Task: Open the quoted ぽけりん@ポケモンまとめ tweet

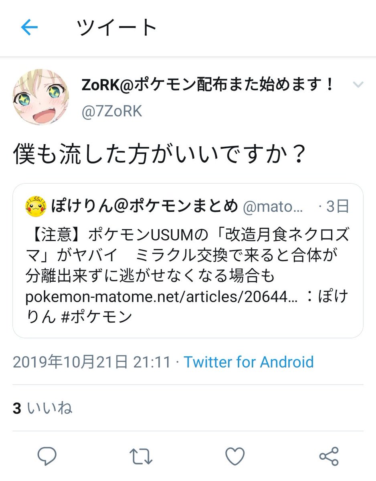Action: click(x=188, y=261)
